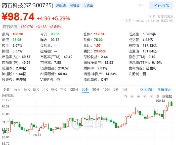Click the candlestick style icon
The height and width of the screenshot is (145, 176).
[158, 96]
